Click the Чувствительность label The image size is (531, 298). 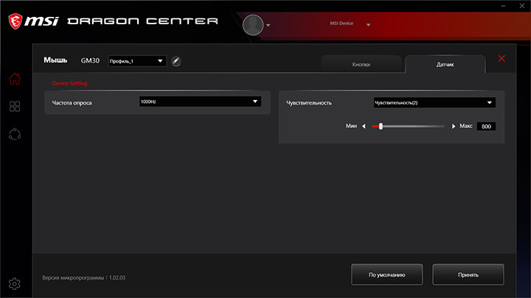click(x=309, y=103)
